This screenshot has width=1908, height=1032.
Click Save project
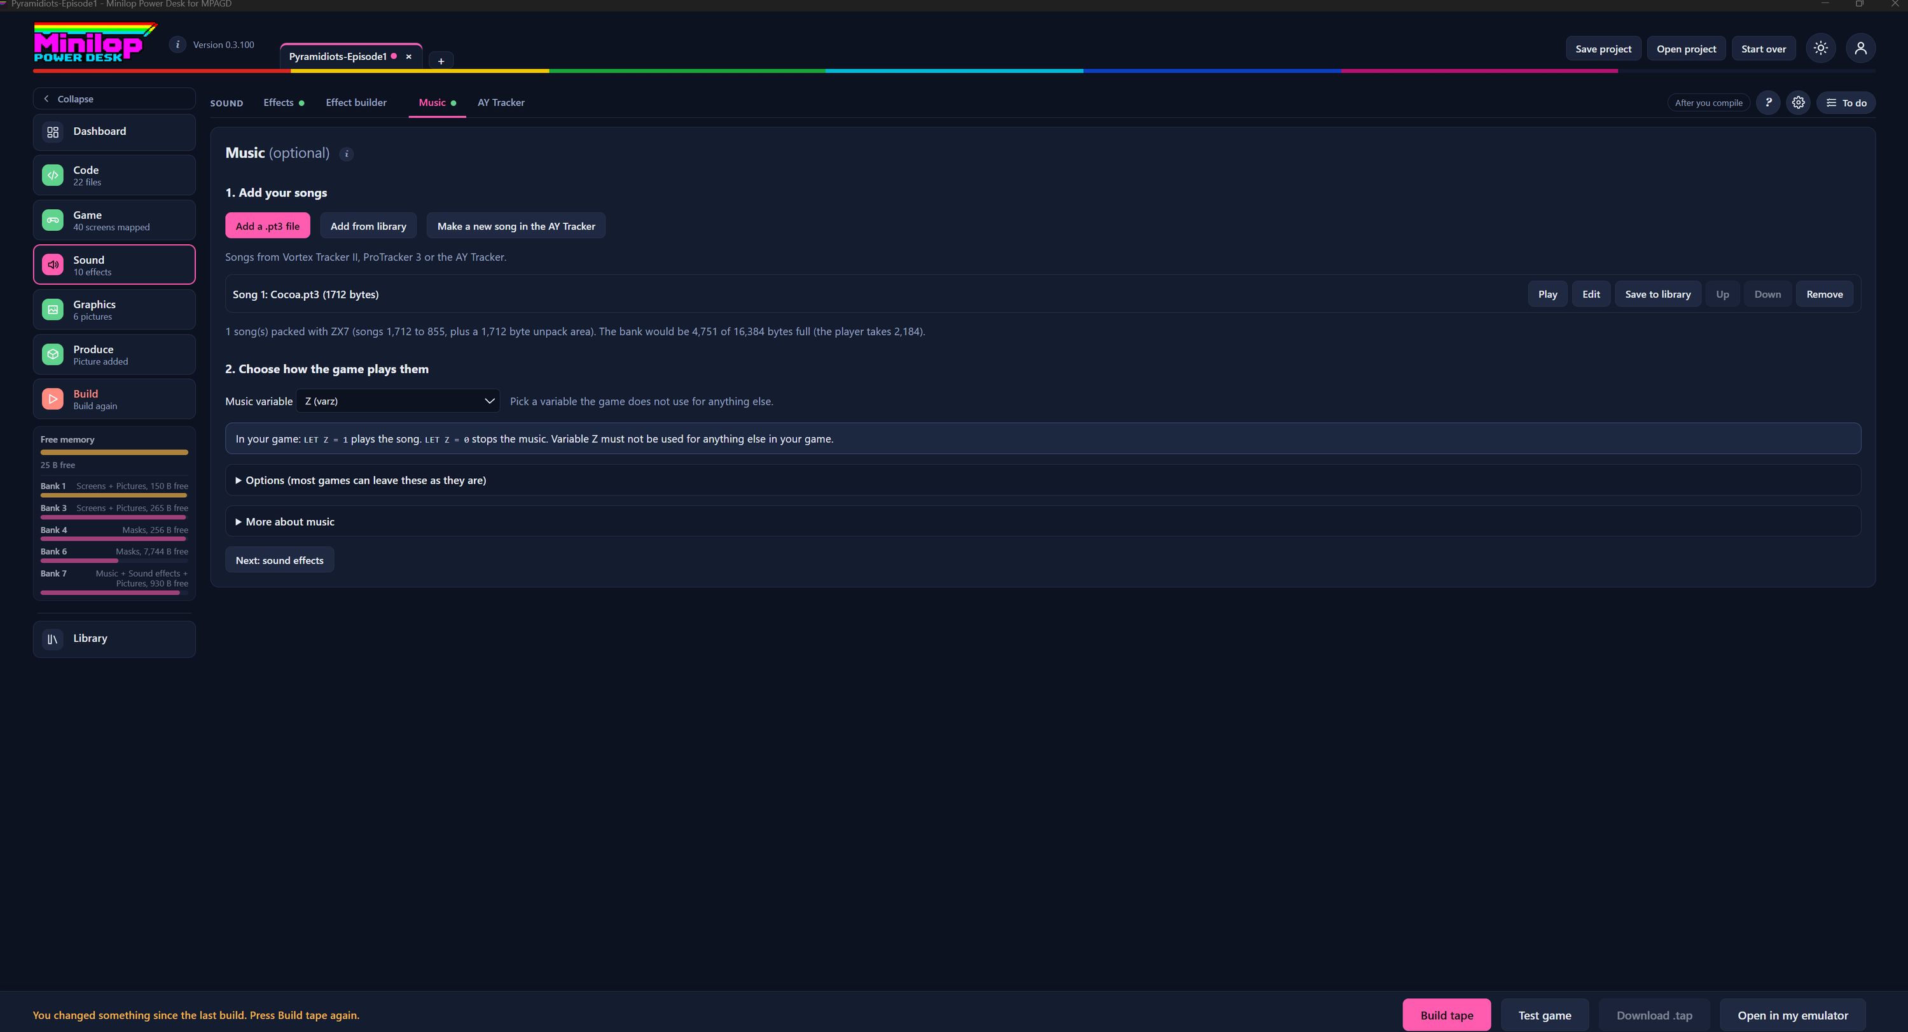pyautogui.click(x=1603, y=49)
